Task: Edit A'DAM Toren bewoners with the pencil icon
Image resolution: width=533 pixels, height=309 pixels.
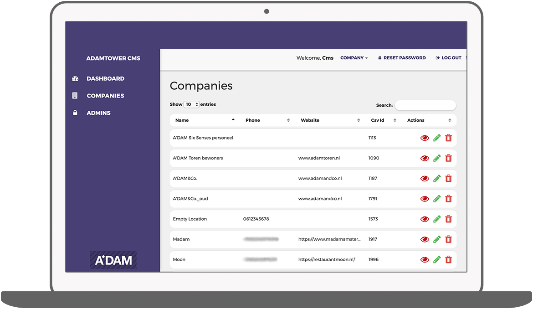Action: (437, 158)
